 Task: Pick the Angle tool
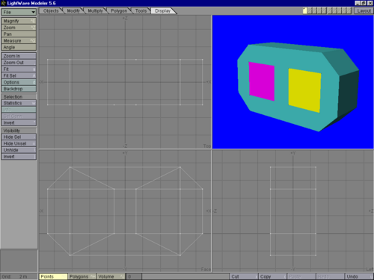[x=19, y=47]
